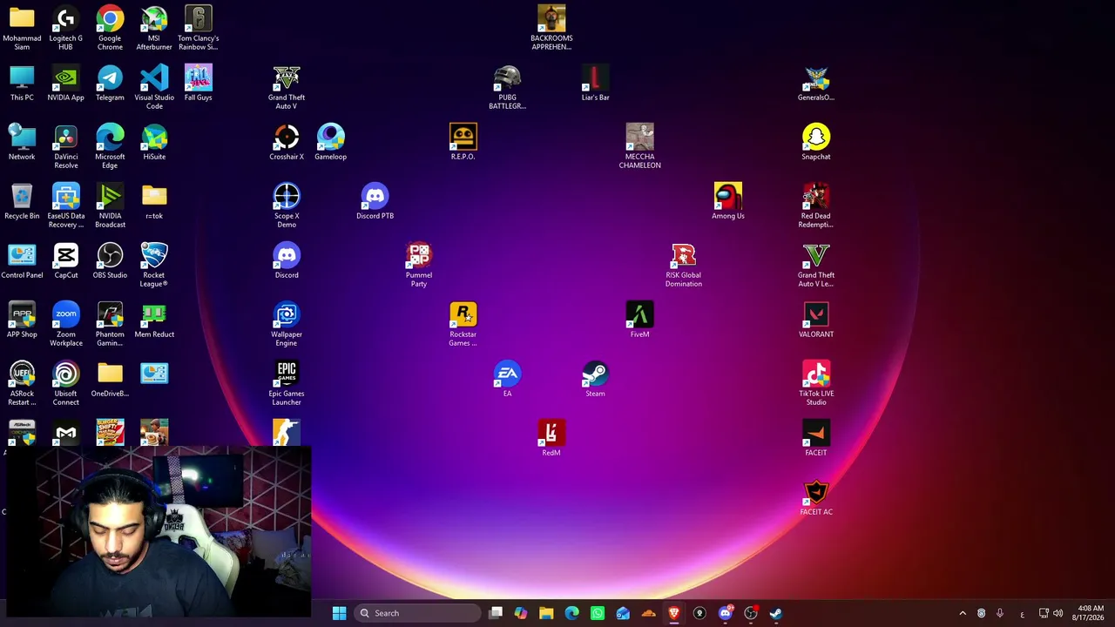Image resolution: width=1115 pixels, height=627 pixels.
Task: Click the Gameloop desktop shortcut
Action: click(330, 142)
